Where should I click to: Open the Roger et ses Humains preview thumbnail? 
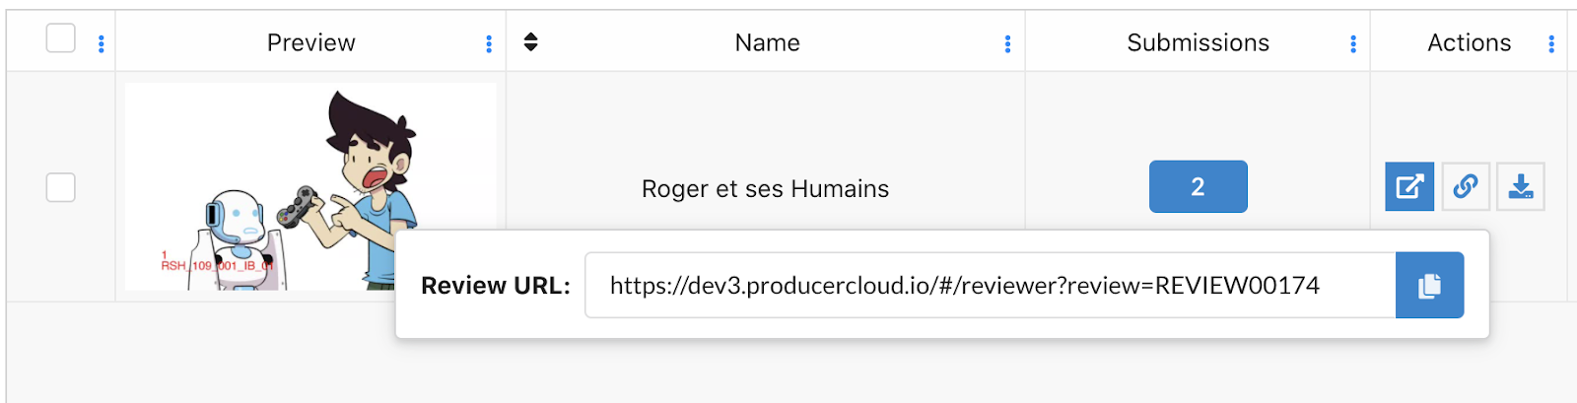tap(310, 186)
